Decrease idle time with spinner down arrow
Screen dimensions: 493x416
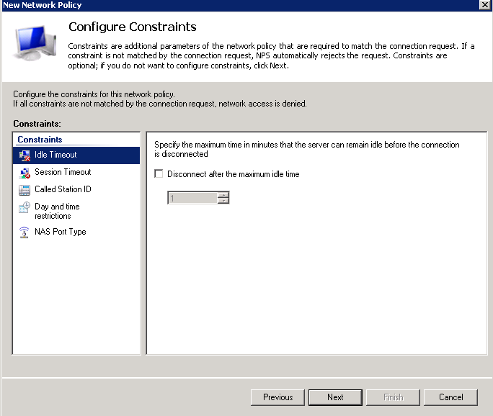[223, 201]
